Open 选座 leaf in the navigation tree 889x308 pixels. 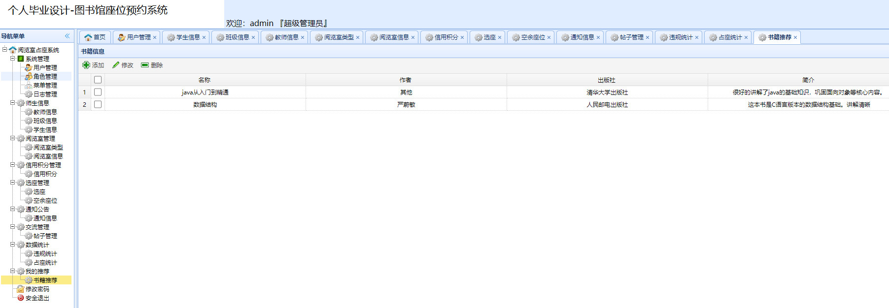click(x=39, y=191)
